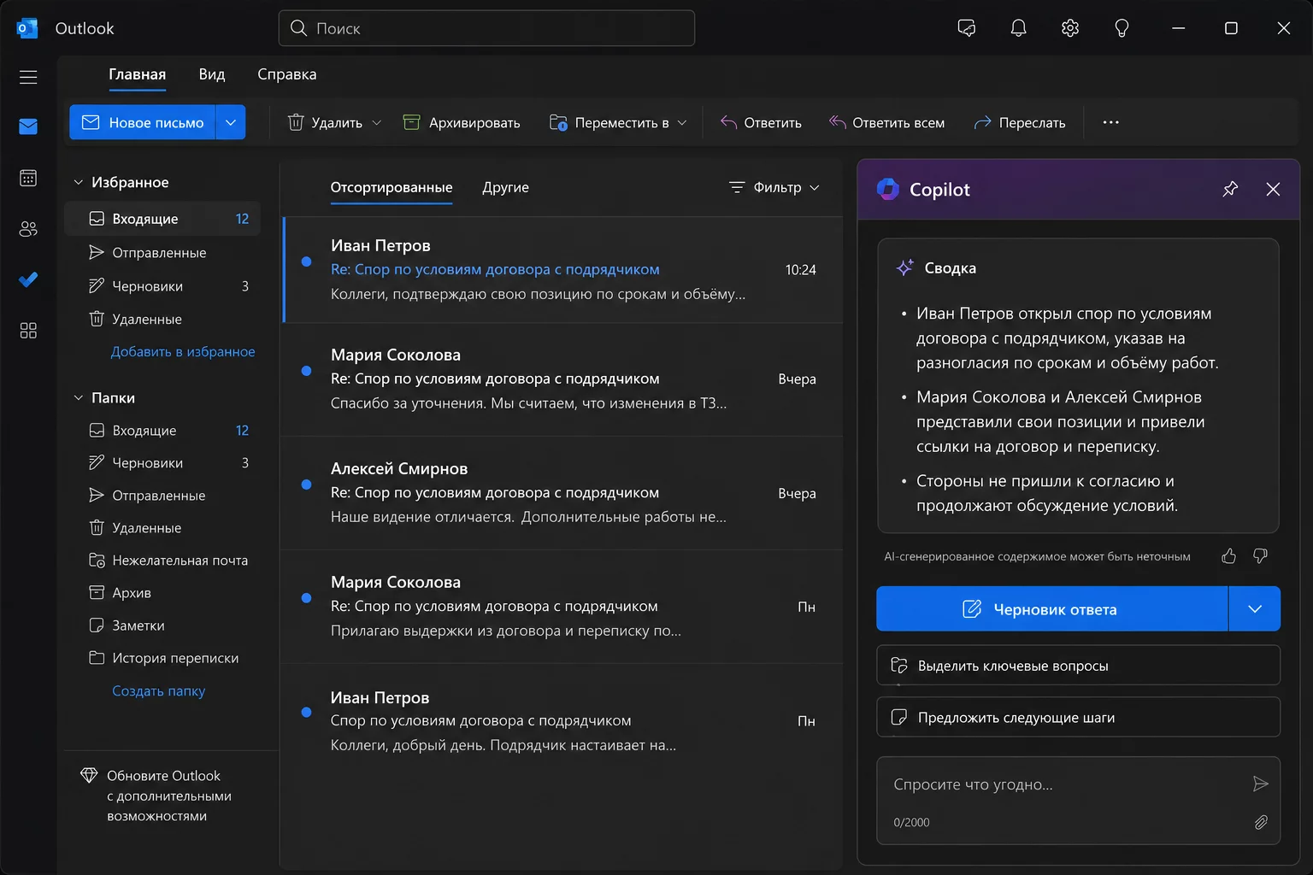Open the tips lightbulb icon
This screenshot has height=875, width=1313.
1122,28
